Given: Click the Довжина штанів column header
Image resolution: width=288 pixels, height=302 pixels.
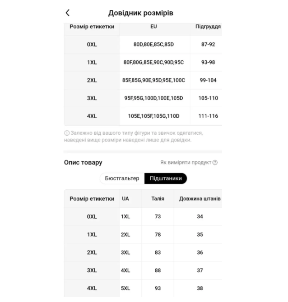Looking at the screenshot, I should (x=200, y=199).
